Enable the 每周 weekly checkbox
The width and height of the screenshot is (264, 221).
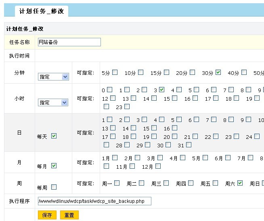[x=54, y=187]
